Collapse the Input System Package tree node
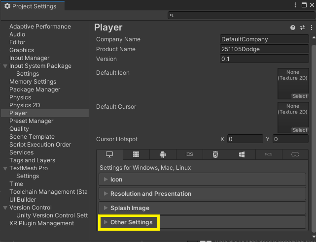316x242 pixels. coord(5,66)
